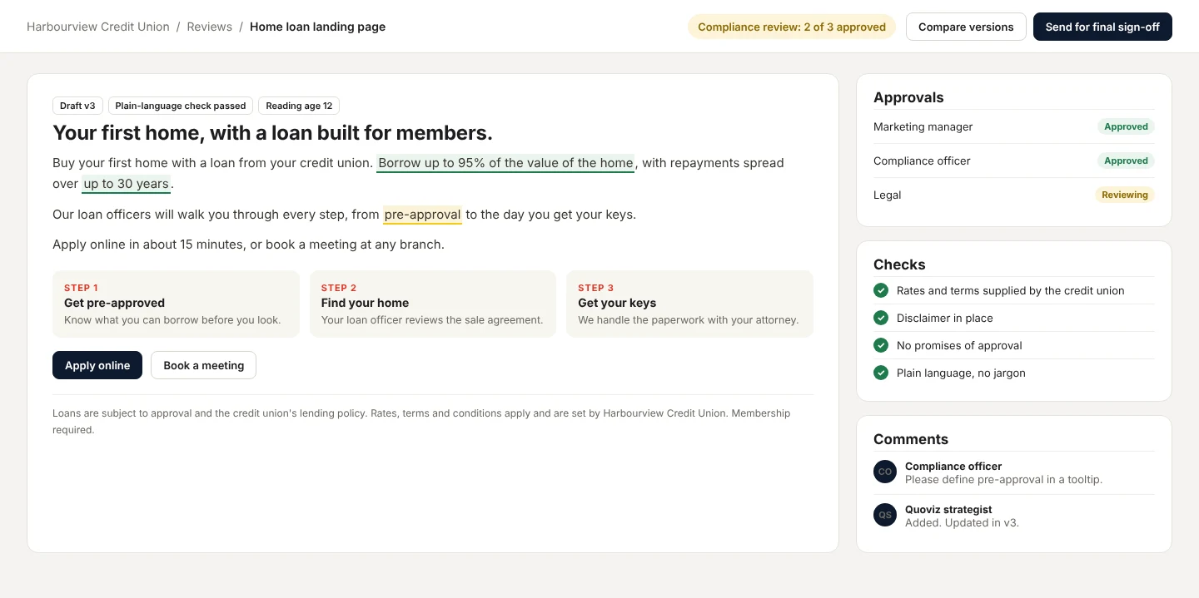
Task: Click the loan disclaimer footnote text
Action: tap(421, 422)
